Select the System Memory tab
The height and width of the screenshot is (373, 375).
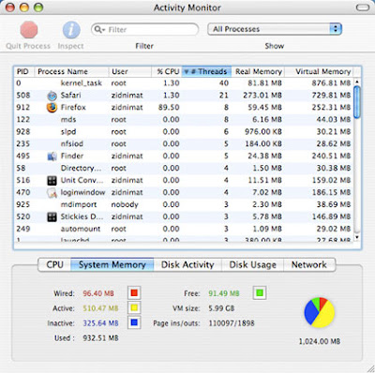click(x=112, y=264)
